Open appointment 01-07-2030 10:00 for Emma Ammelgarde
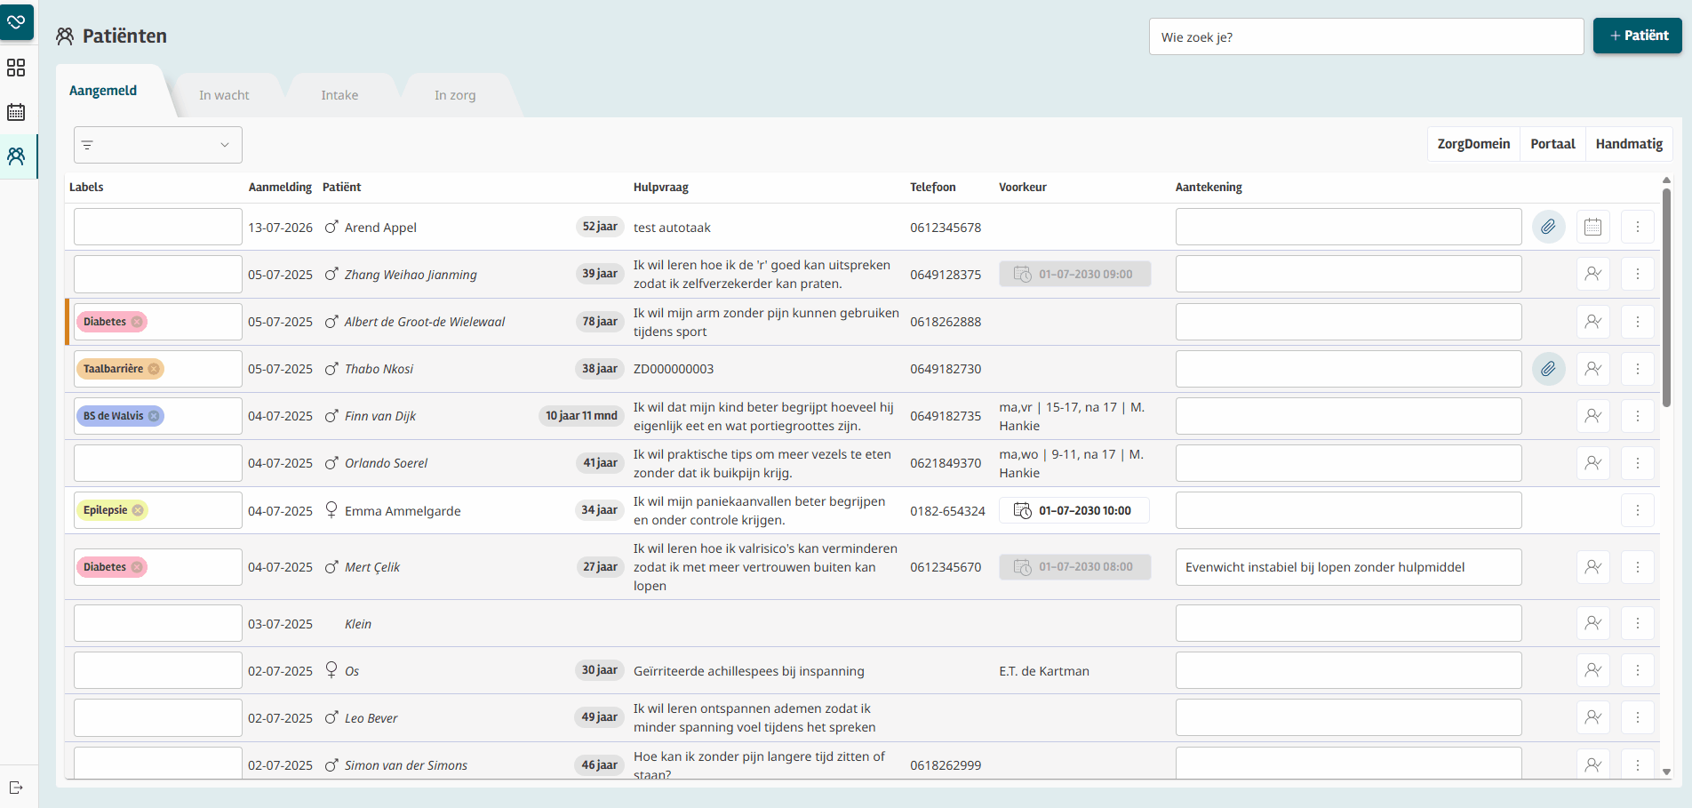The height and width of the screenshot is (808, 1692). click(1074, 510)
